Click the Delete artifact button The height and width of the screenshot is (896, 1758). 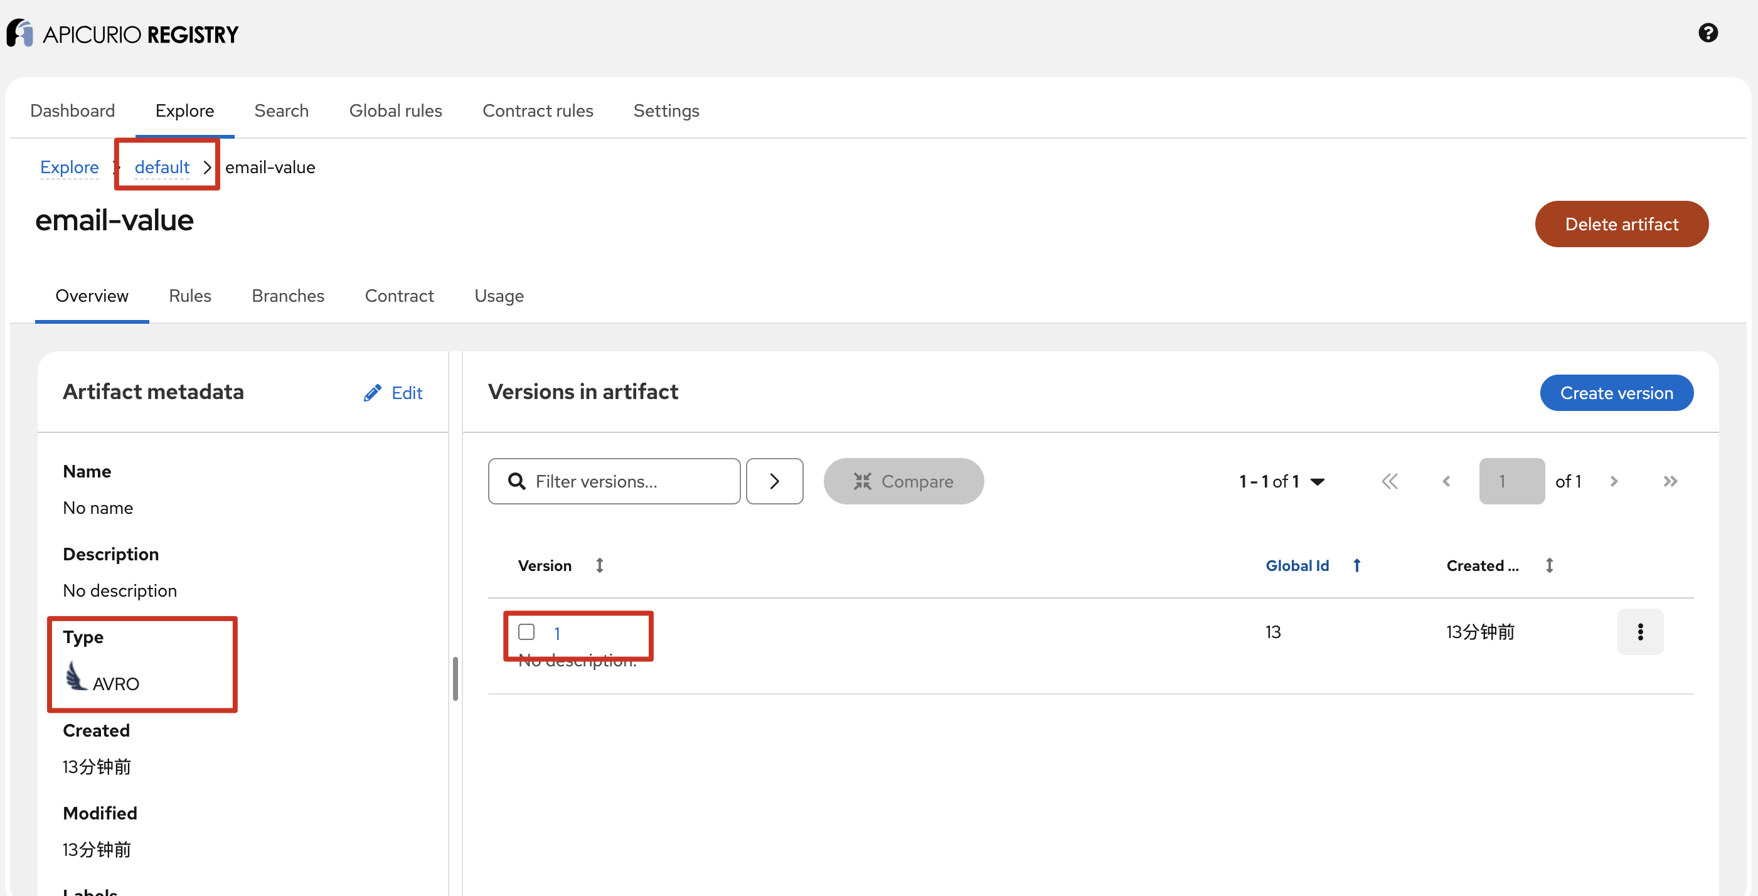click(x=1621, y=224)
